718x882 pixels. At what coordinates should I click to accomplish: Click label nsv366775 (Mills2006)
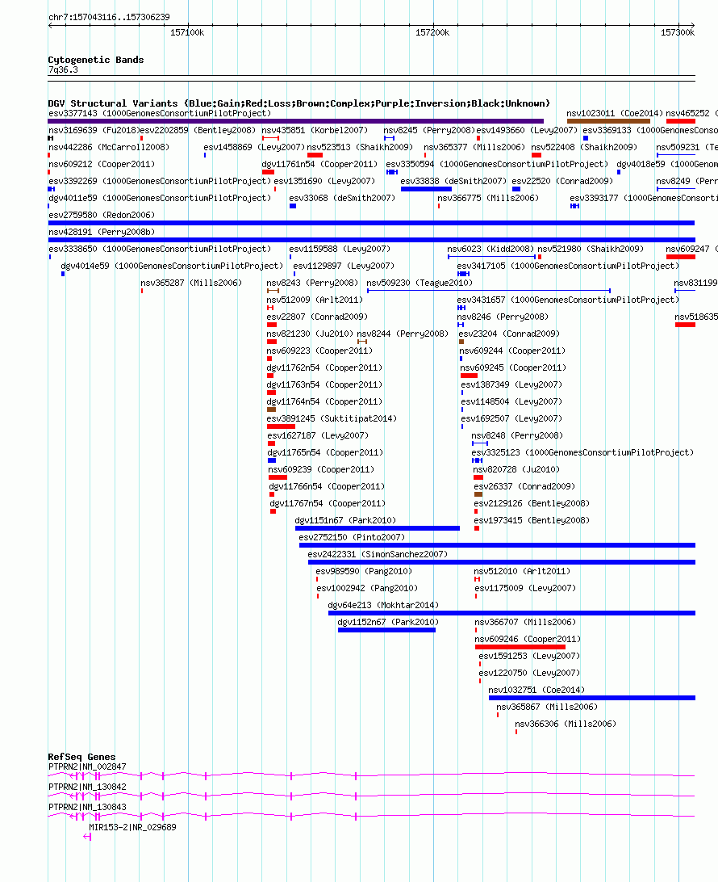488,198
